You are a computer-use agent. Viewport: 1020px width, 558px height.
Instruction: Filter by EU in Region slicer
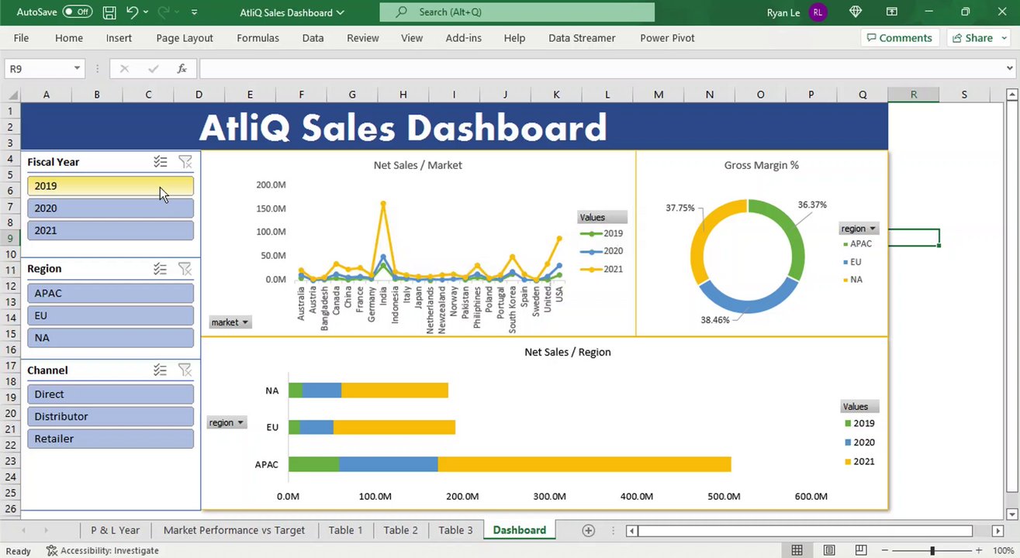[110, 315]
